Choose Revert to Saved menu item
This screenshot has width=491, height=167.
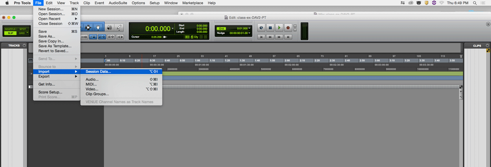(57, 51)
